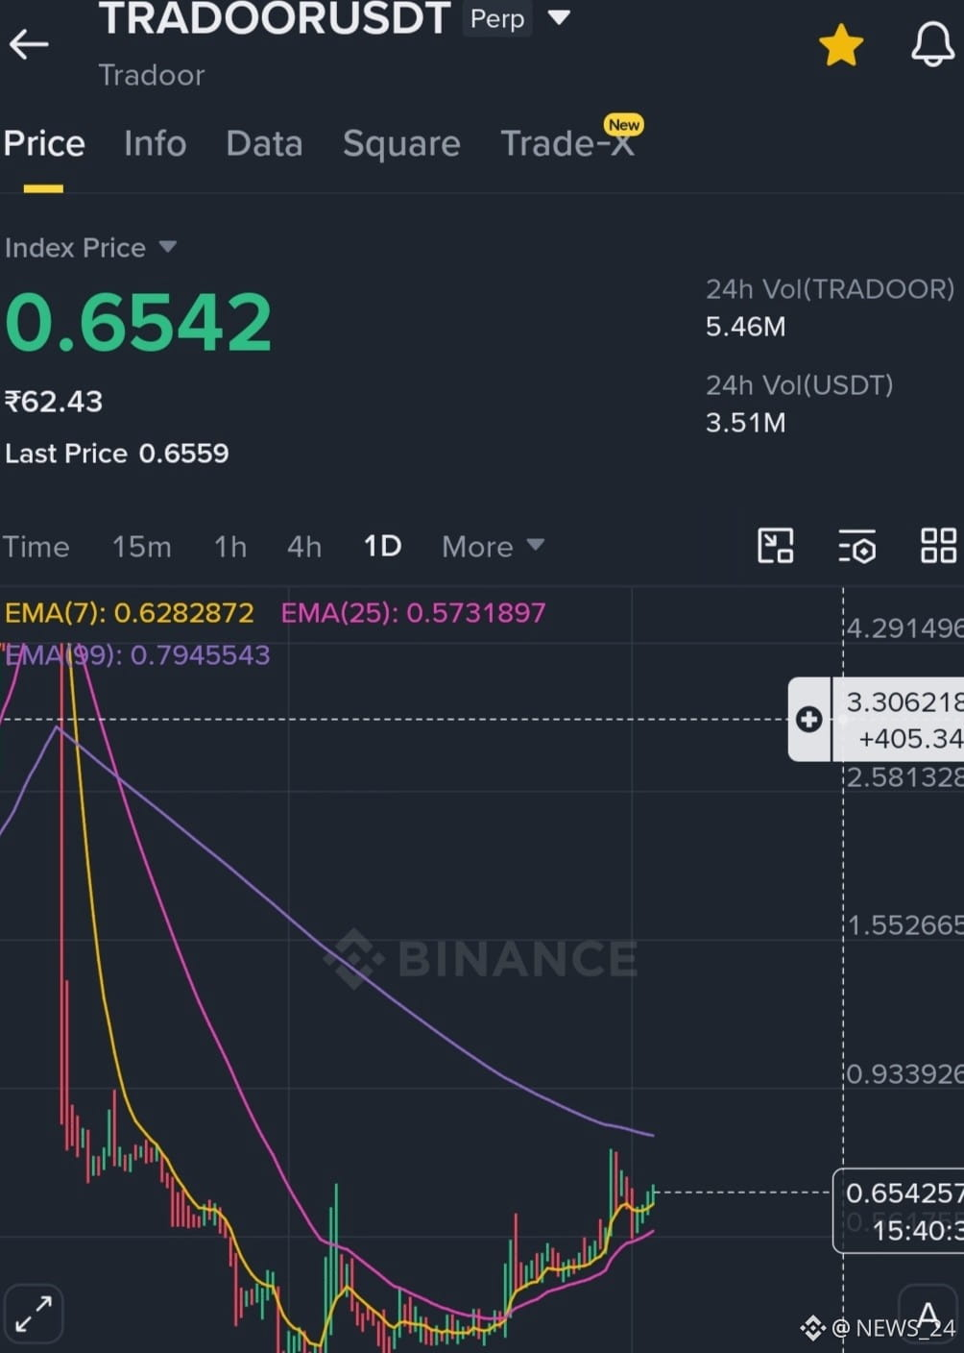
Task: Tap the 24h Vol(USDT) 3.51M value
Action: click(x=746, y=423)
